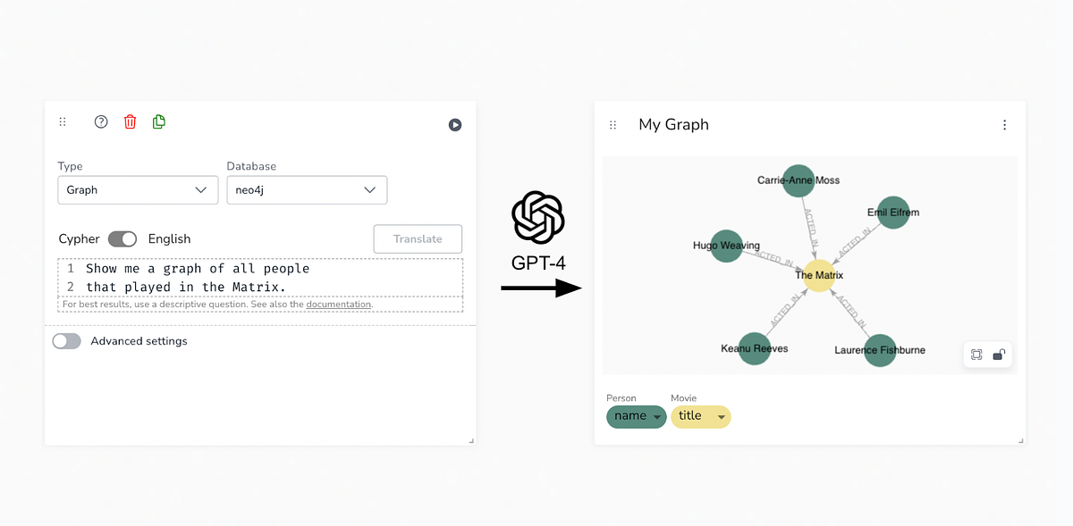
Task: Delete the query using the red trash icon
Action: click(x=130, y=121)
